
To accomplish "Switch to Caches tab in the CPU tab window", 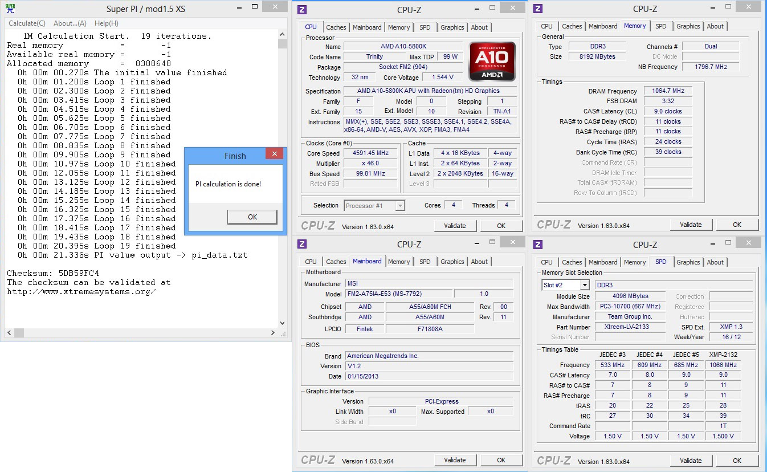I will coord(336,27).
